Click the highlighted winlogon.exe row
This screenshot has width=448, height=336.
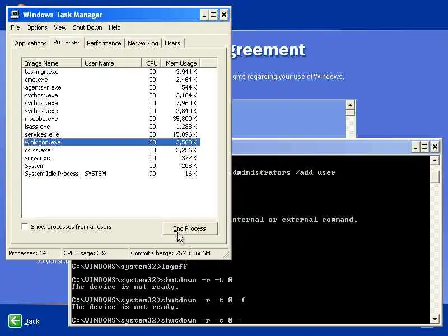coord(112,142)
